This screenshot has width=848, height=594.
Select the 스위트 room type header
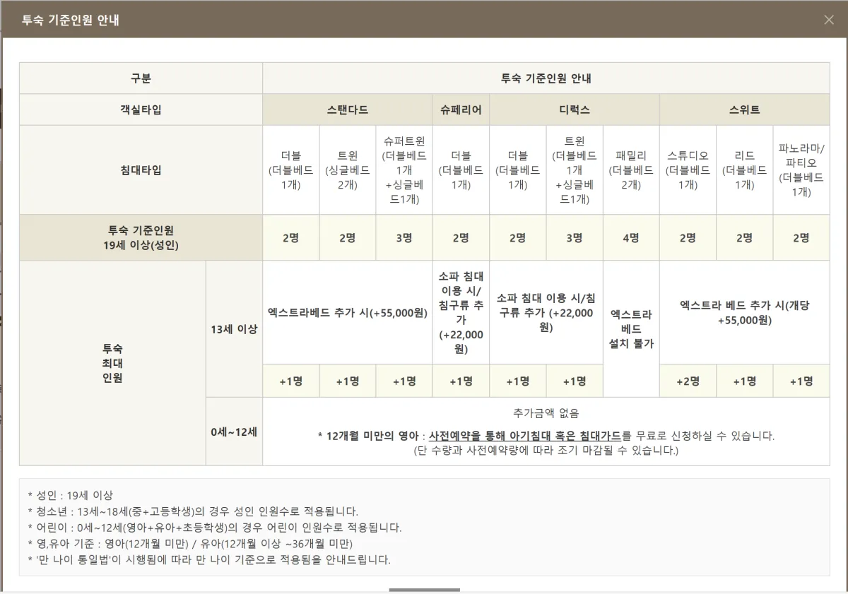(x=744, y=109)
